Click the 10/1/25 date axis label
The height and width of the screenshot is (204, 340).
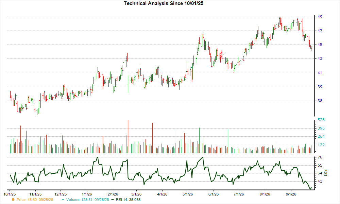tap(10, 194)
